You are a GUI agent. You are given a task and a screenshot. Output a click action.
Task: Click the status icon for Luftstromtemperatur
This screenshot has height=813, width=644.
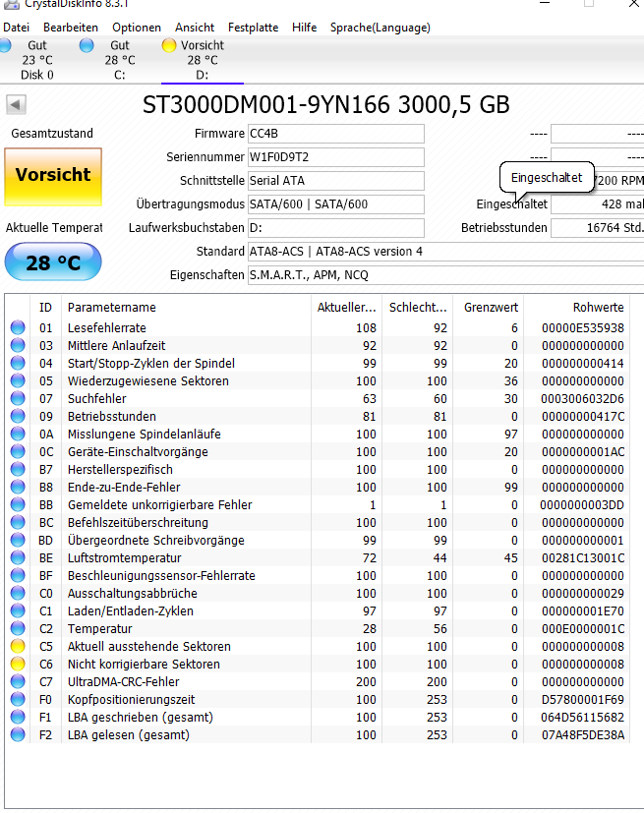(18, 558)
